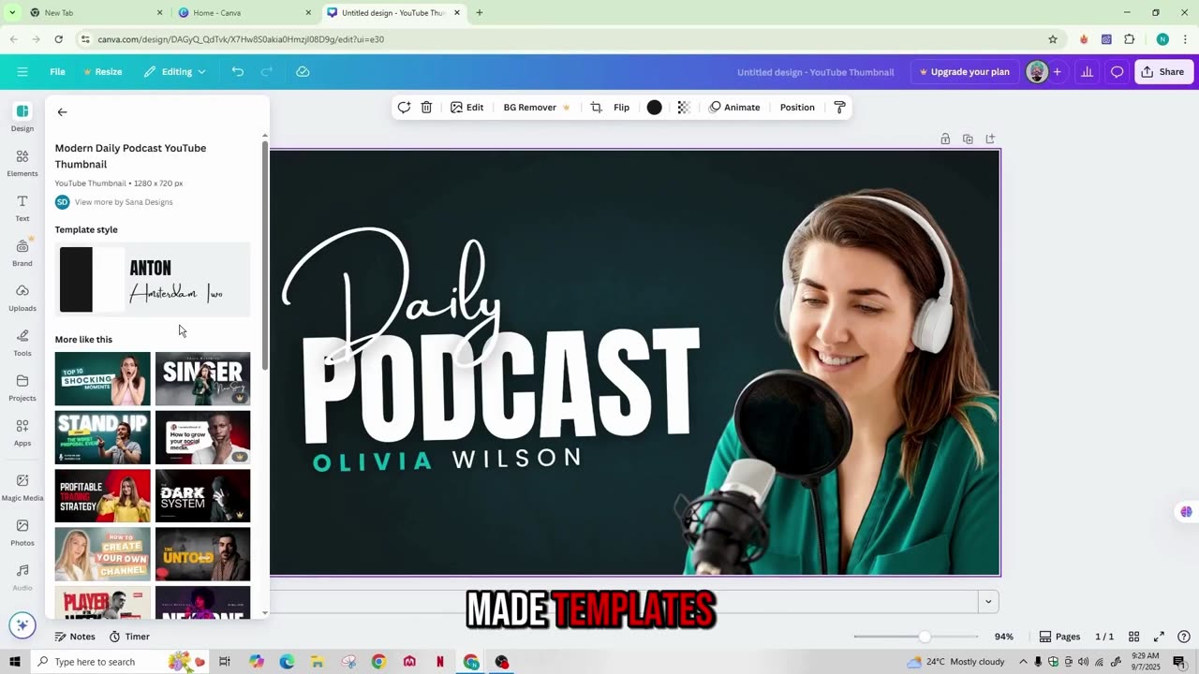The image size is (1199, 674).
Task: Open the Position panel
Action: 797,108
